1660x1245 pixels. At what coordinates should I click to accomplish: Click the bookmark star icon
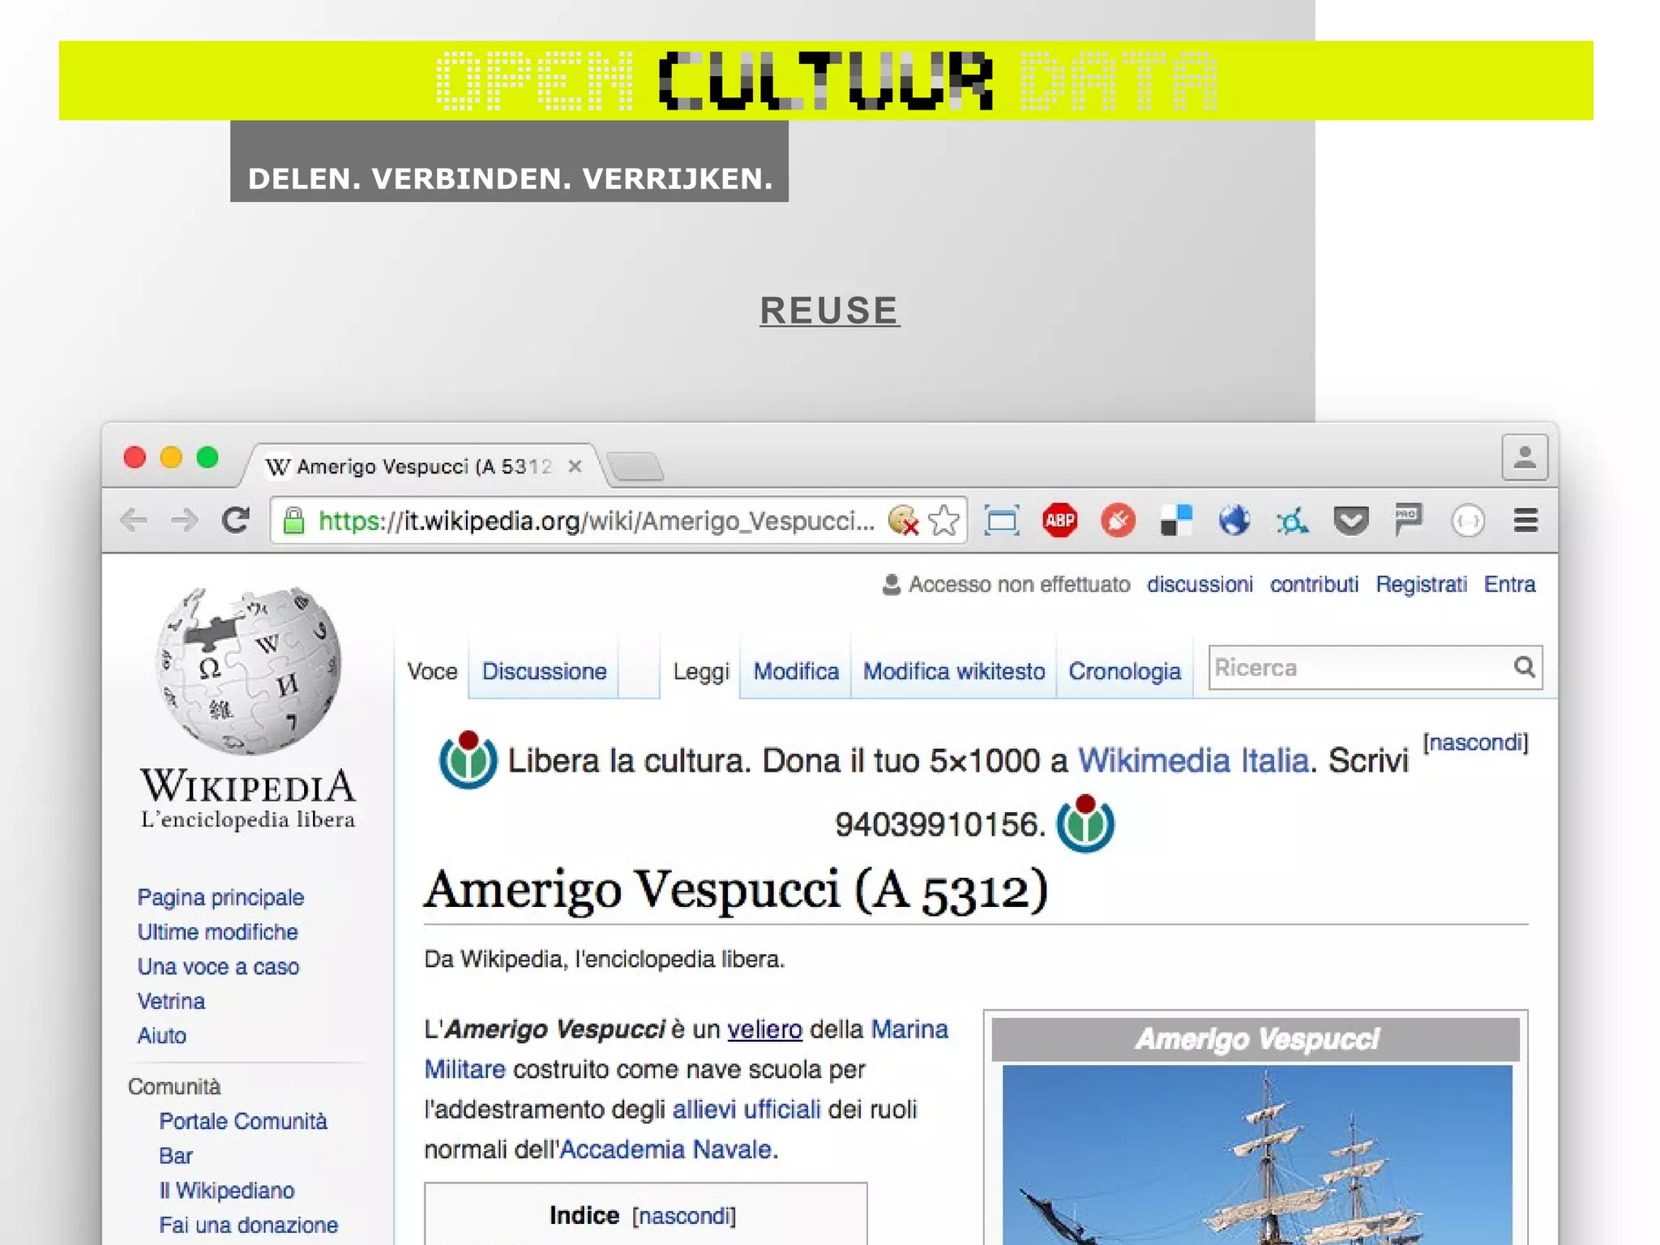click(943, 520)
